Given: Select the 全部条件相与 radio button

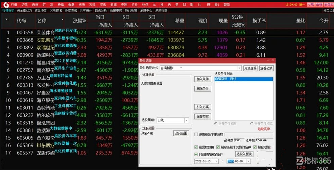Looking at the screenshot, I should coord(216,123).
